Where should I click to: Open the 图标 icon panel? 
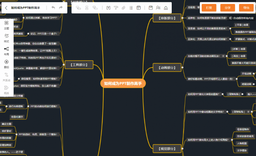(x=6, y=64)
